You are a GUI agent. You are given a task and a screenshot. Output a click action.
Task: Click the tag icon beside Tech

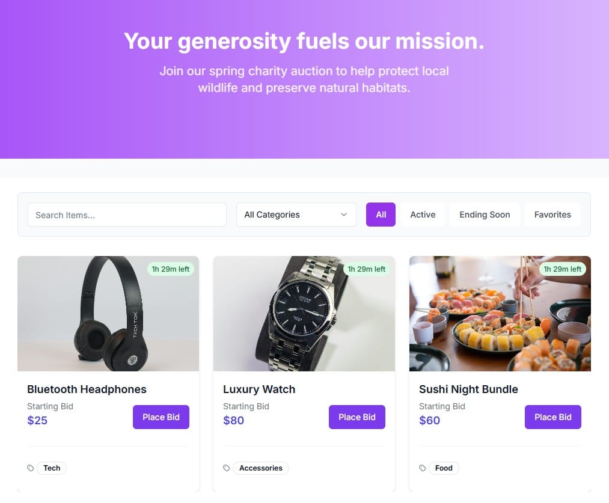30,468
